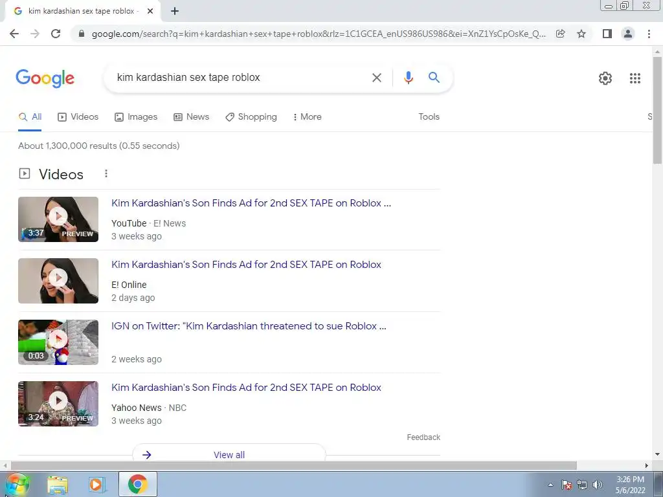Bookmark this page with star icon
This screenshot has width=663, height=497.
(581, 34)
